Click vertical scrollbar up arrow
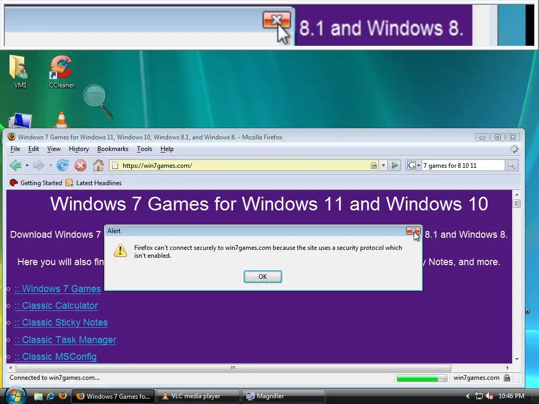Image resolution: width=539 pixels, height=404 pixels. (517, 195)
